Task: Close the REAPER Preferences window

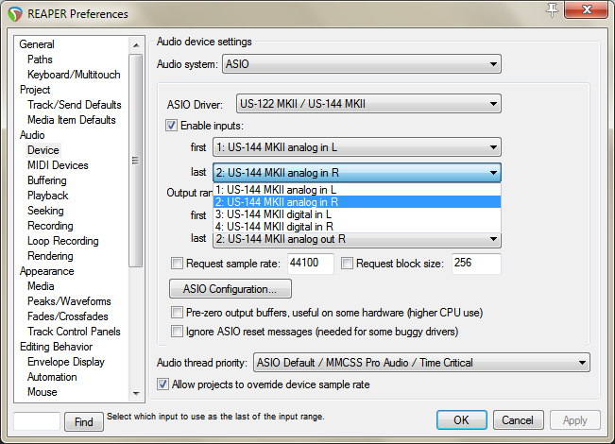Action: click(586, 9)
